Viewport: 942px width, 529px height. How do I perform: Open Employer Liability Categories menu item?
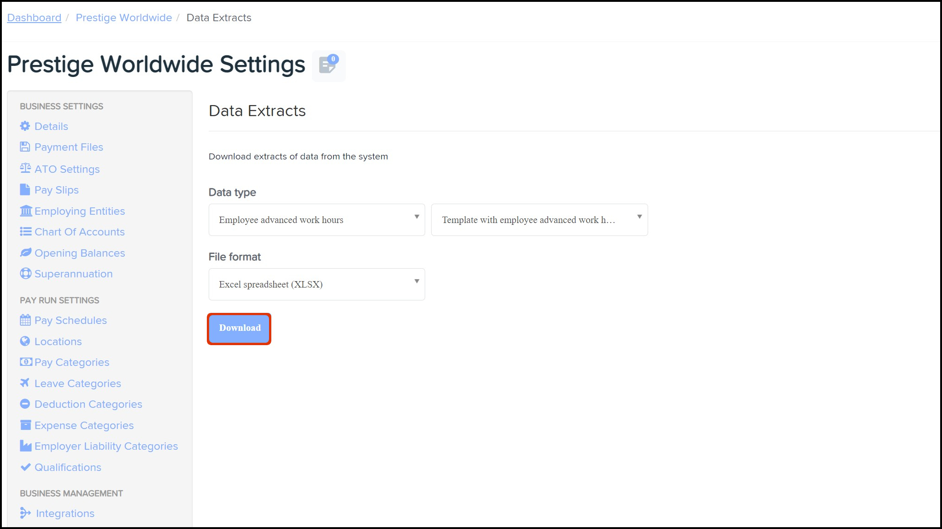(x=106, y=446)
